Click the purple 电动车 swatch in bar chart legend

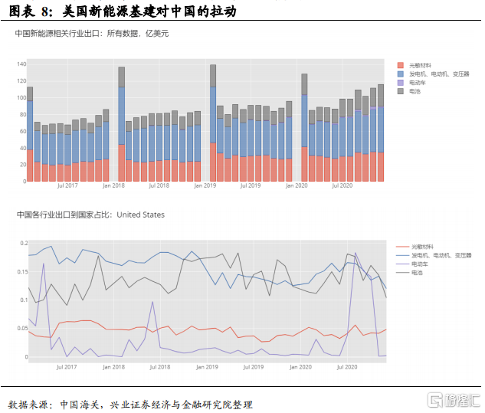[x=401, y=82]
